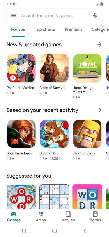Open Dota Underlords app icon
The width and height of the screenshot is (109, 237).
[21, 134]
